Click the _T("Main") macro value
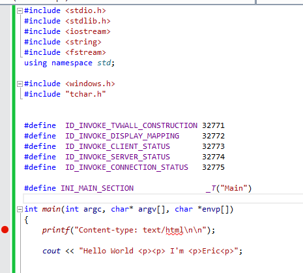 (x=229, y=188)
